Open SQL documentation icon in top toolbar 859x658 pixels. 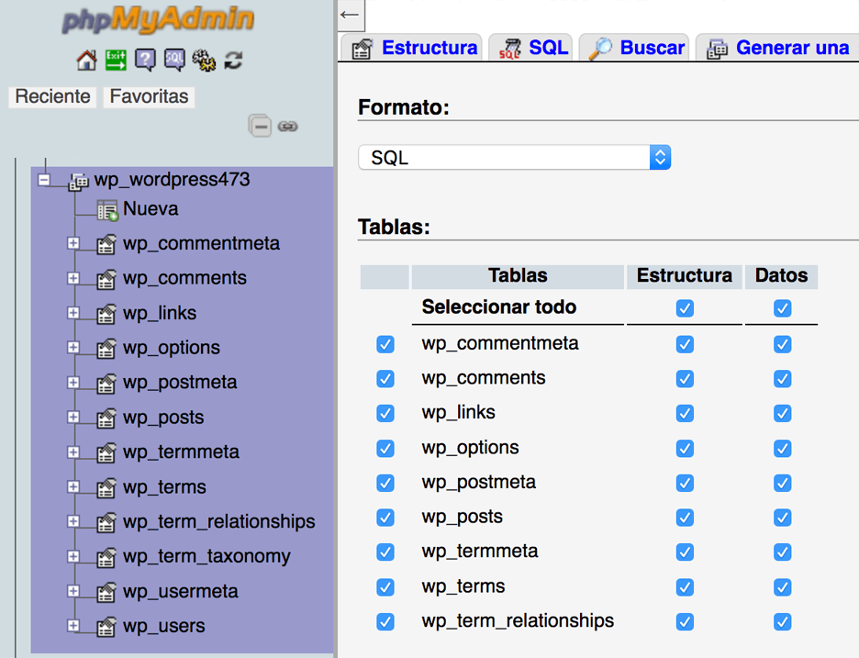[x=173, y=61]
